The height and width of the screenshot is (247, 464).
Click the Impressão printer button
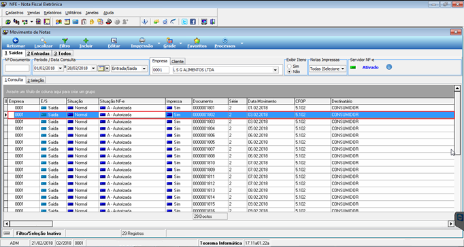click(142, 43)
